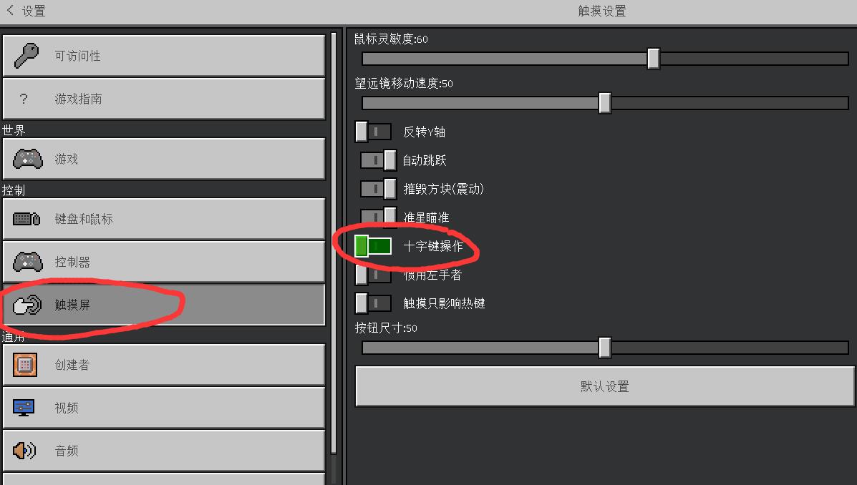
Task: Toggle 摧毁方块(震动) switch
Action: tap(378, 189)
